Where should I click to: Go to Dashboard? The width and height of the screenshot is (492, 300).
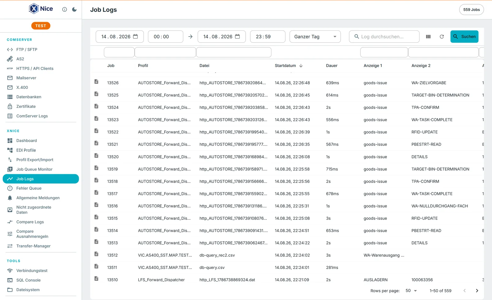[x=41, y=140]
